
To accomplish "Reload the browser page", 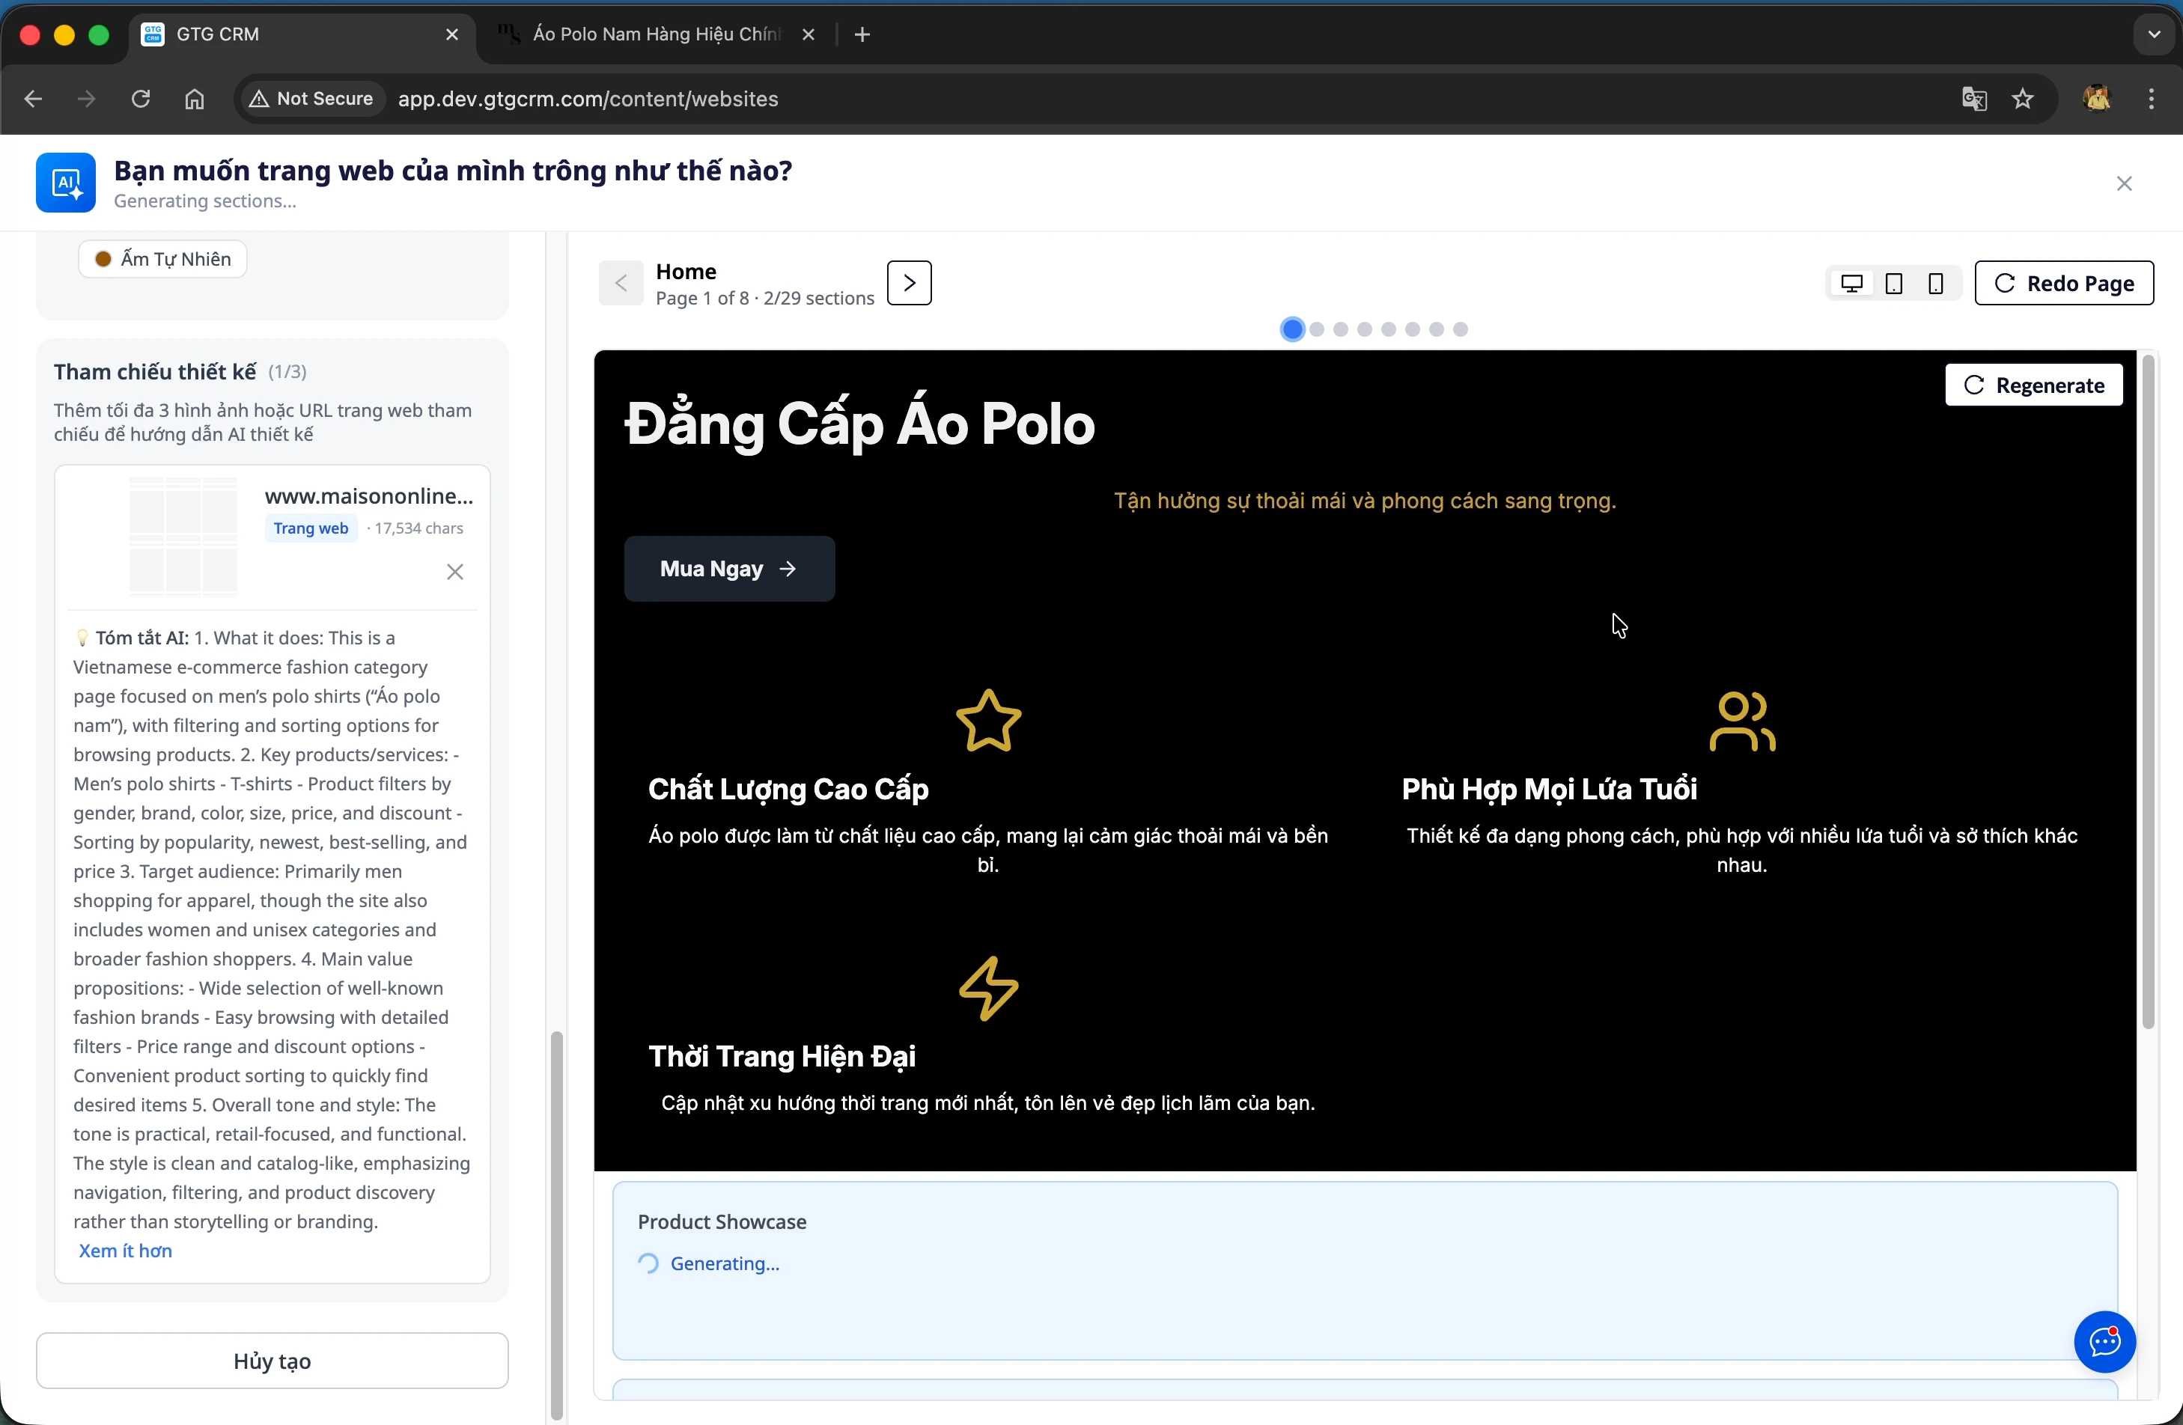I will point(140,99).
